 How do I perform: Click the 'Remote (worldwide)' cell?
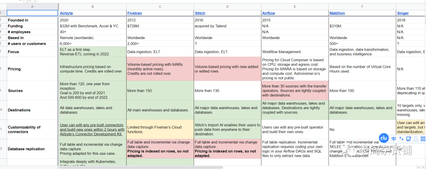(93, 38)
